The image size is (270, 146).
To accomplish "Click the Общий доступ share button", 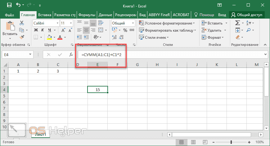I will coord(247,15).
